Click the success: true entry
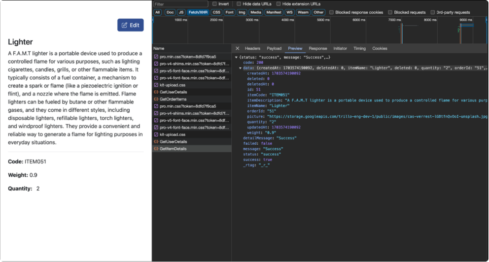The image size is (489, 262). [258, 160]
